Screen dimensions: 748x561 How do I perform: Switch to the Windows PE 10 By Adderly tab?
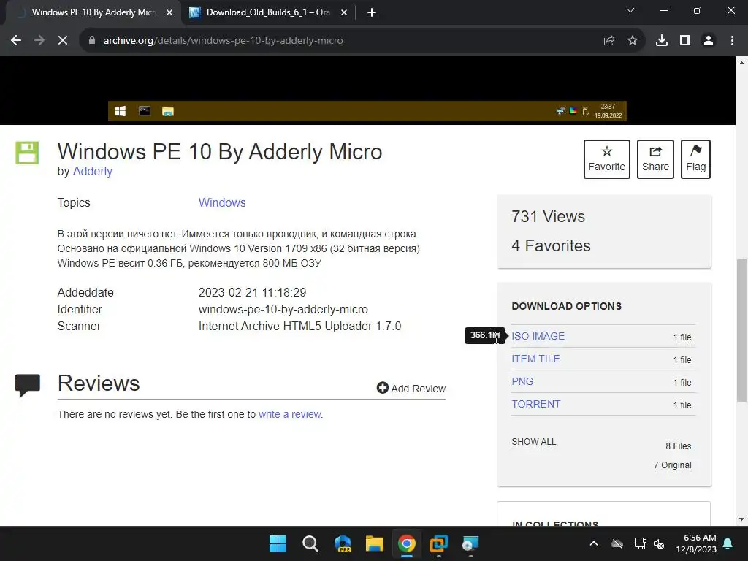93,12
